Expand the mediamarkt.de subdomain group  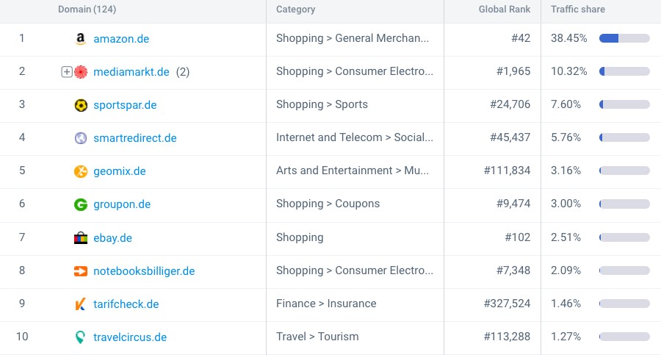tap(66, 72)
